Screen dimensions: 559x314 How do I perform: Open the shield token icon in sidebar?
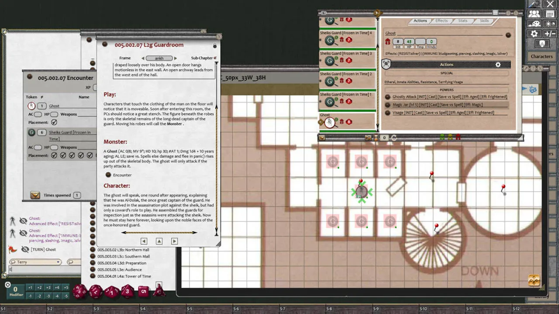point(542,44)
